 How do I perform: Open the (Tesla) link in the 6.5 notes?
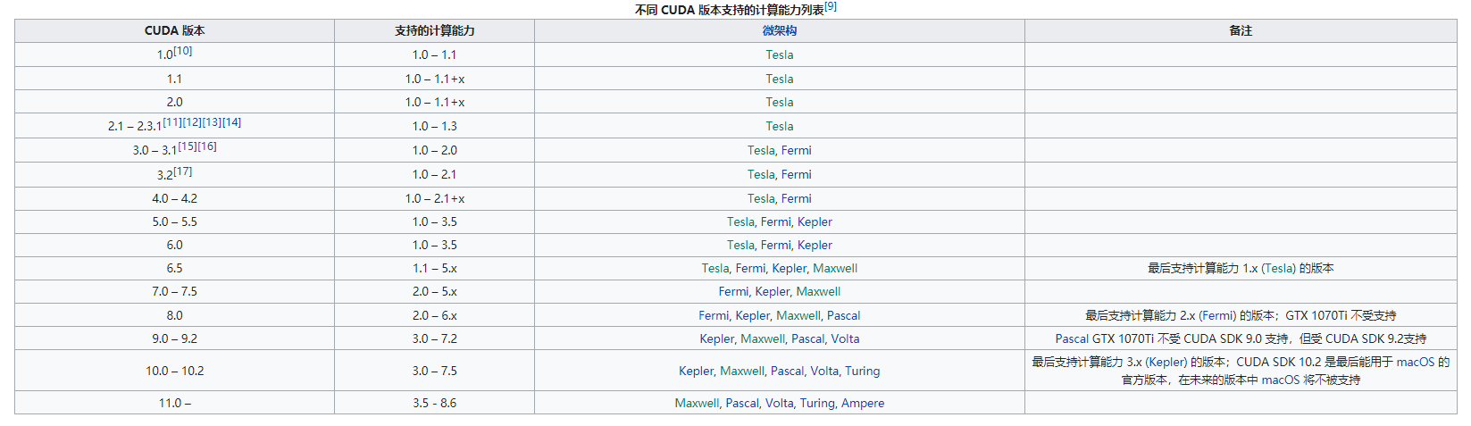[x=1278, y=268]
